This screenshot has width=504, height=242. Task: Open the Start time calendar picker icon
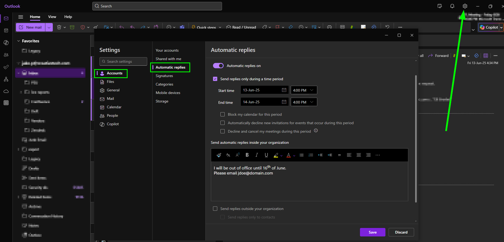(284, 90)
